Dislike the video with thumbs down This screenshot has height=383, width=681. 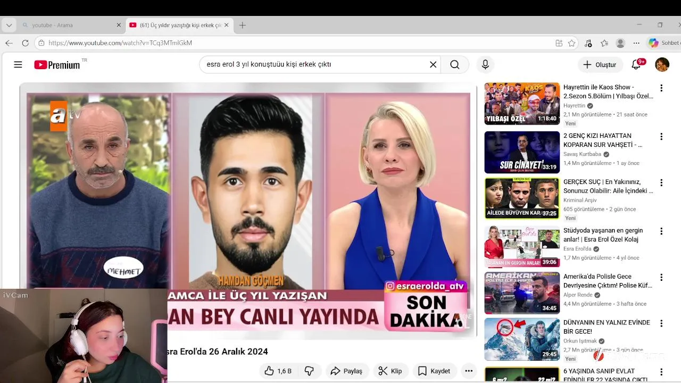point(309,371)
